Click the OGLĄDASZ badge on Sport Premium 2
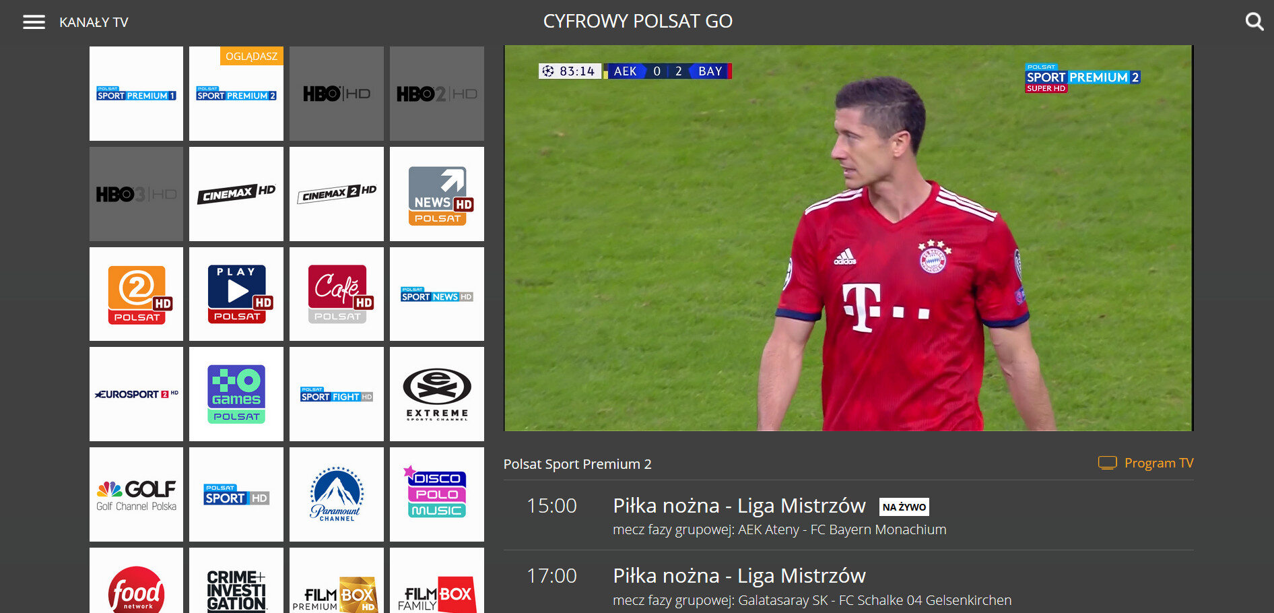 click(251, 56)
